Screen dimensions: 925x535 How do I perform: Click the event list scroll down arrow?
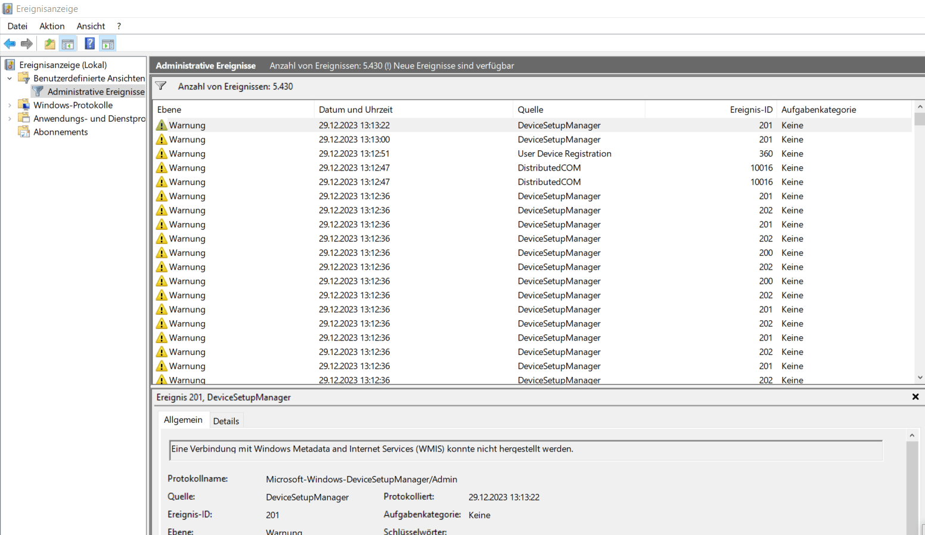click(x=920, y=378)
